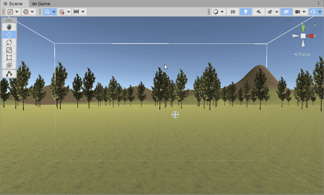
Task: Click the tool handle position (Pivot) icon
Action: tap(10, 12)
